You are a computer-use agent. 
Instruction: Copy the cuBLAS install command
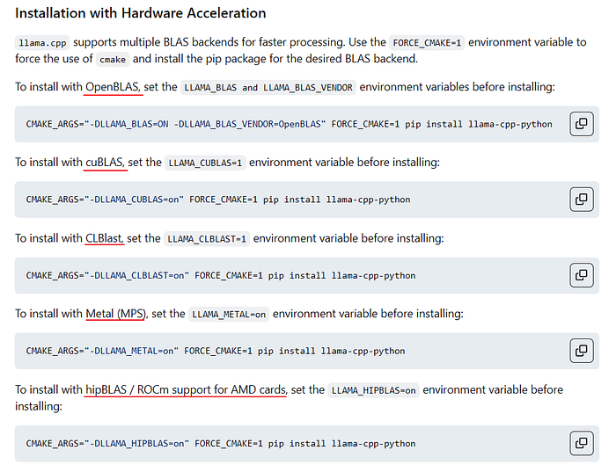582,200
